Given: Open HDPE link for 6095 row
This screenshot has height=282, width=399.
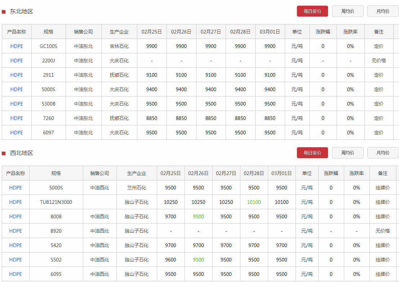Looking at the screenshot, I should [15, 274].
